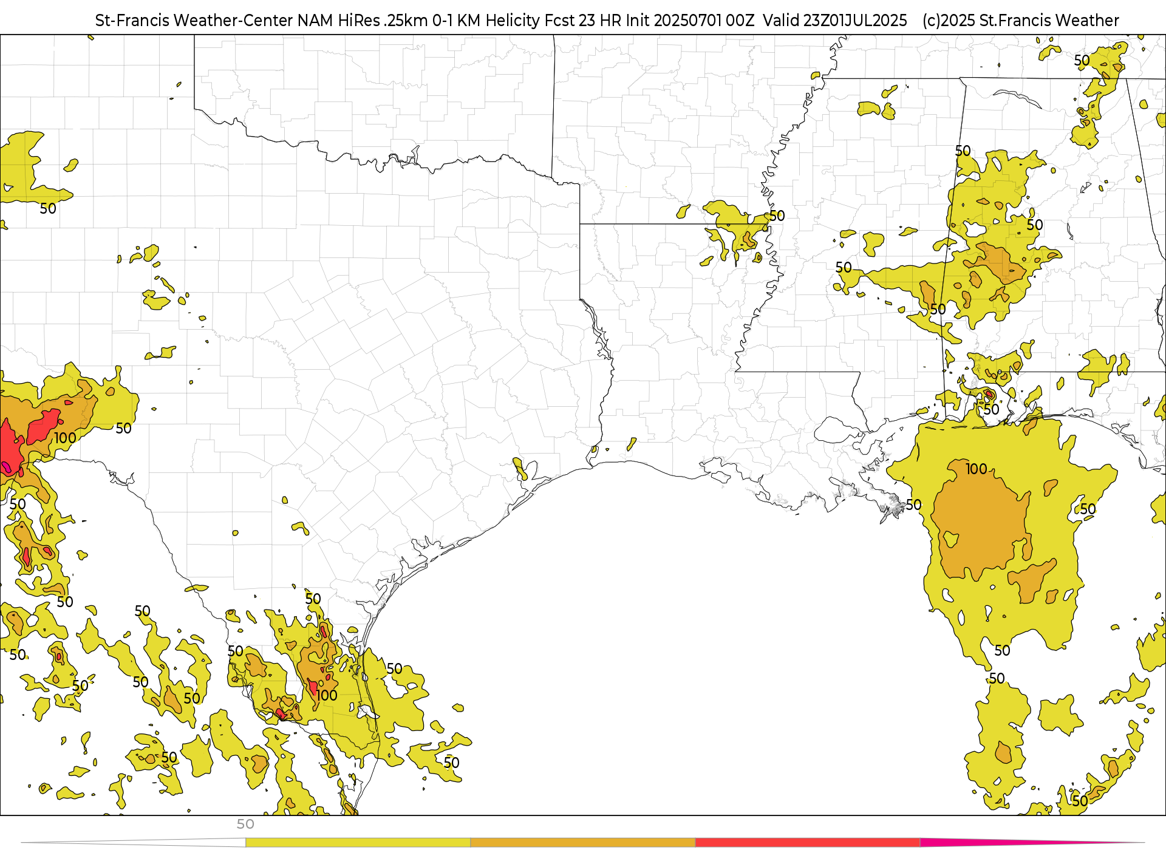Click 'Init 20250701 00Z' in the title

click(690, 21)
